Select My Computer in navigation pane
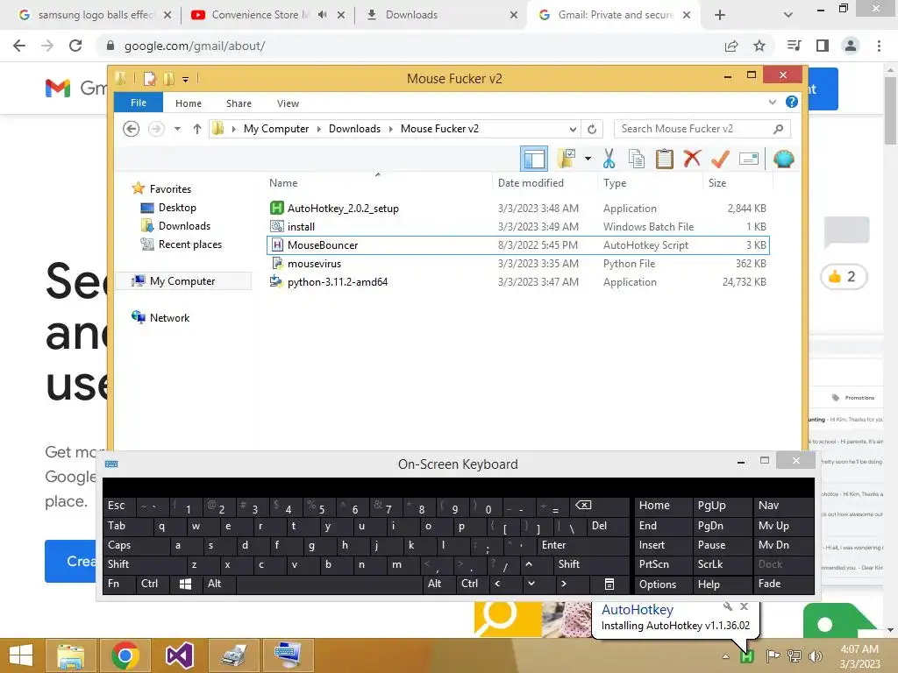Screen dimensions: 898x673 coord(182,281)
